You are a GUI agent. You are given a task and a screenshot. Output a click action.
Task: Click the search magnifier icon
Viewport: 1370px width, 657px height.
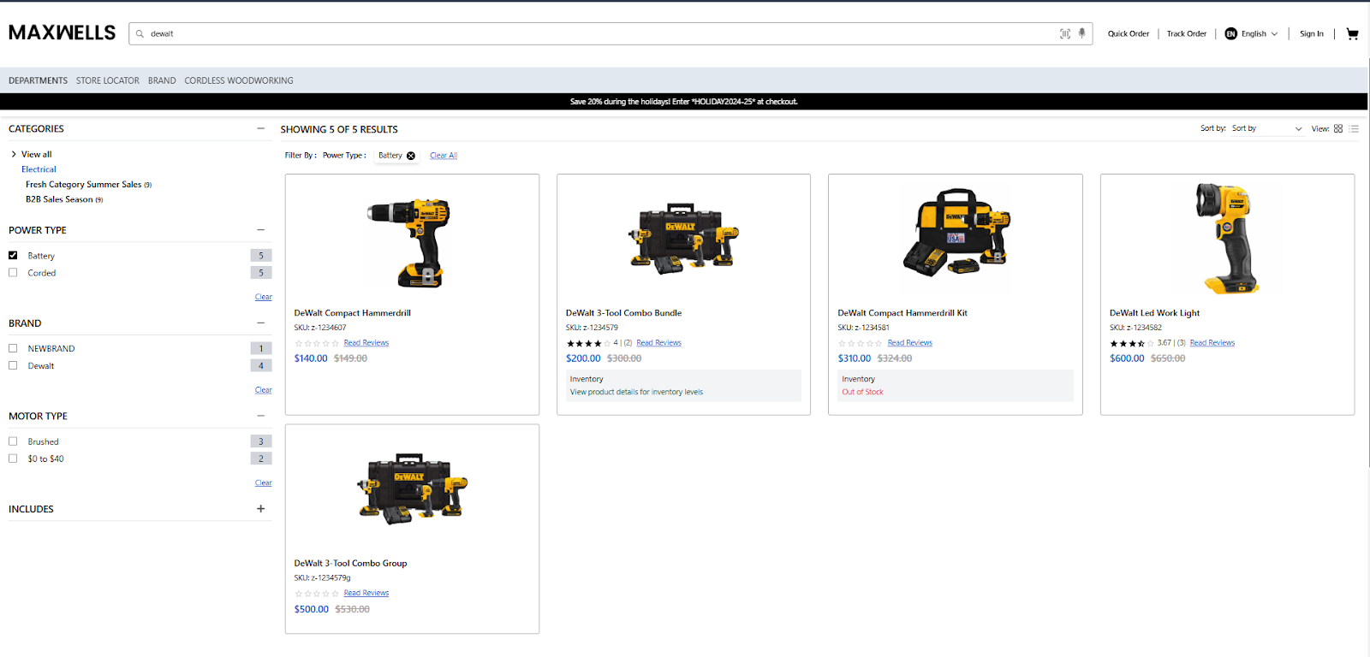pos(140,34)
